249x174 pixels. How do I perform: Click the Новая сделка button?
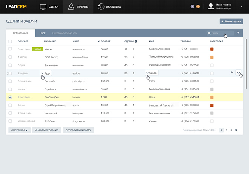tap(231, 21)
